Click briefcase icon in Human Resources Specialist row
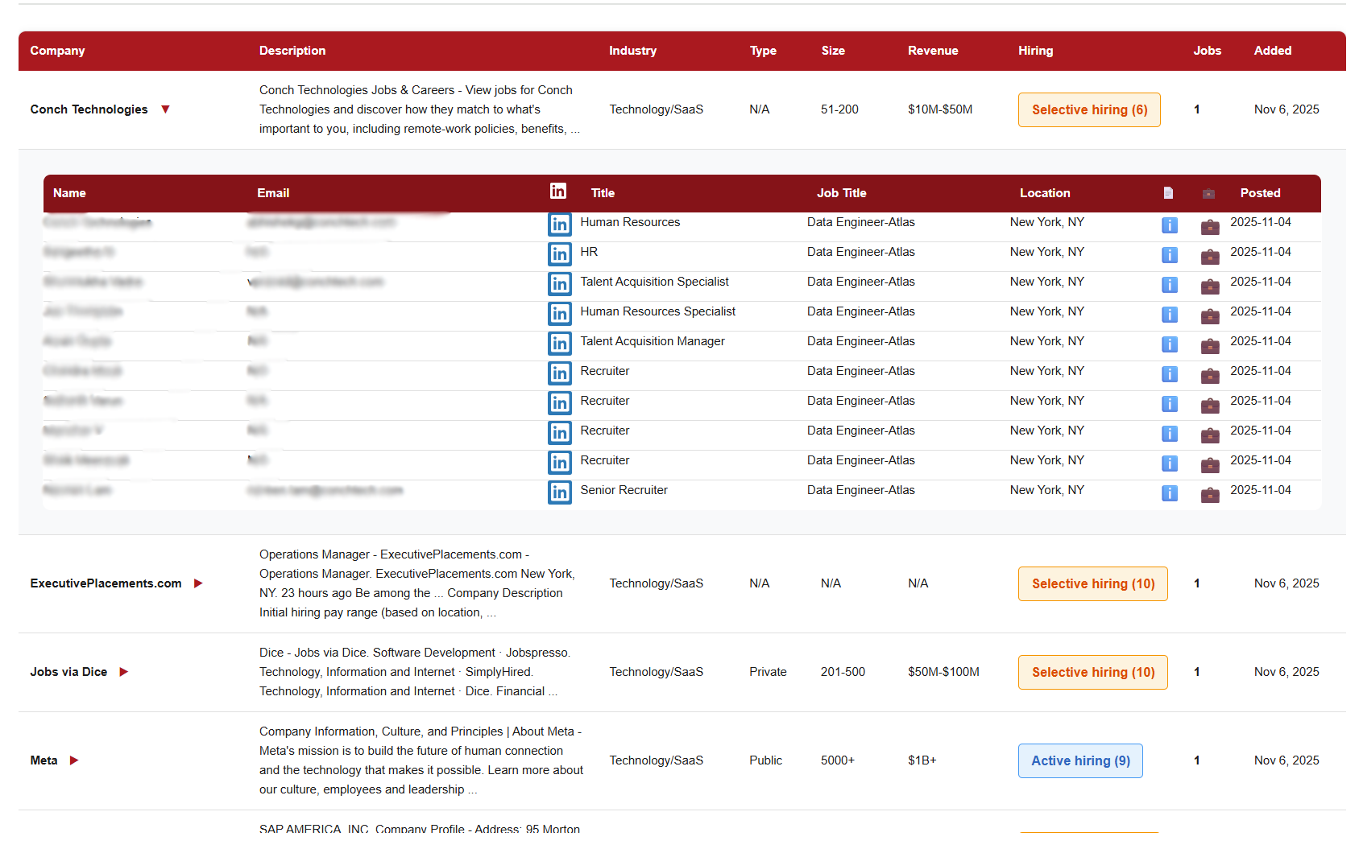The height and width of the screenshot is (853, 1359). (1209, 315)
